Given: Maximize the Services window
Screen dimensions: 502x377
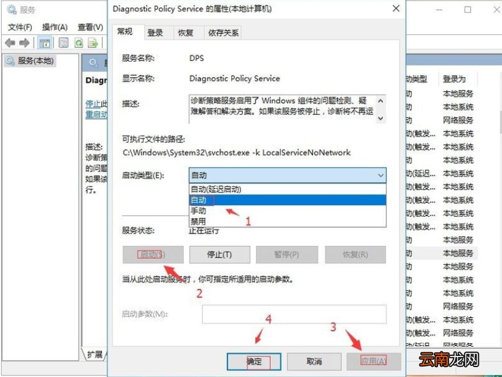Looking at the screenshot, I should point(468,10).
